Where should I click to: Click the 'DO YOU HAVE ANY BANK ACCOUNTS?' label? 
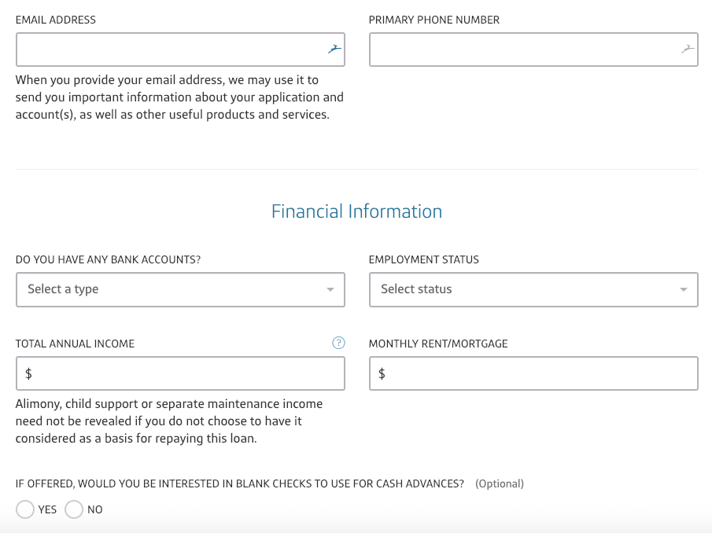click(x=108, y=259)
